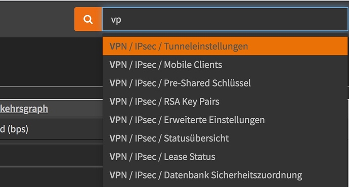Choose VPN / IPsec / Pre-Shared Schlüssel

(x=225, y=83)
